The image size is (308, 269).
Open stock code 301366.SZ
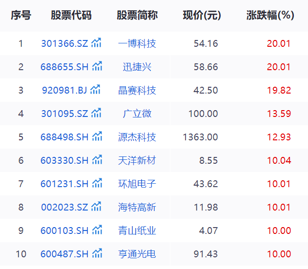pyautogui.click(x=64, y=43)
